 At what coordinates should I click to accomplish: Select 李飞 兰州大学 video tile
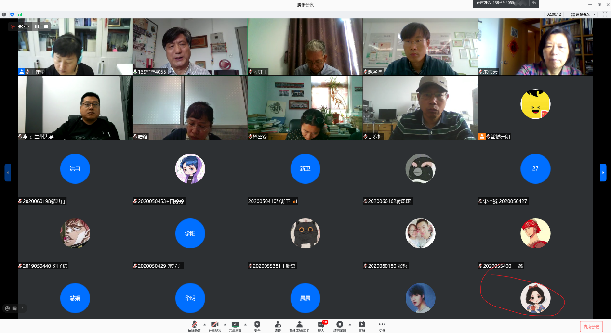[75, 108]
